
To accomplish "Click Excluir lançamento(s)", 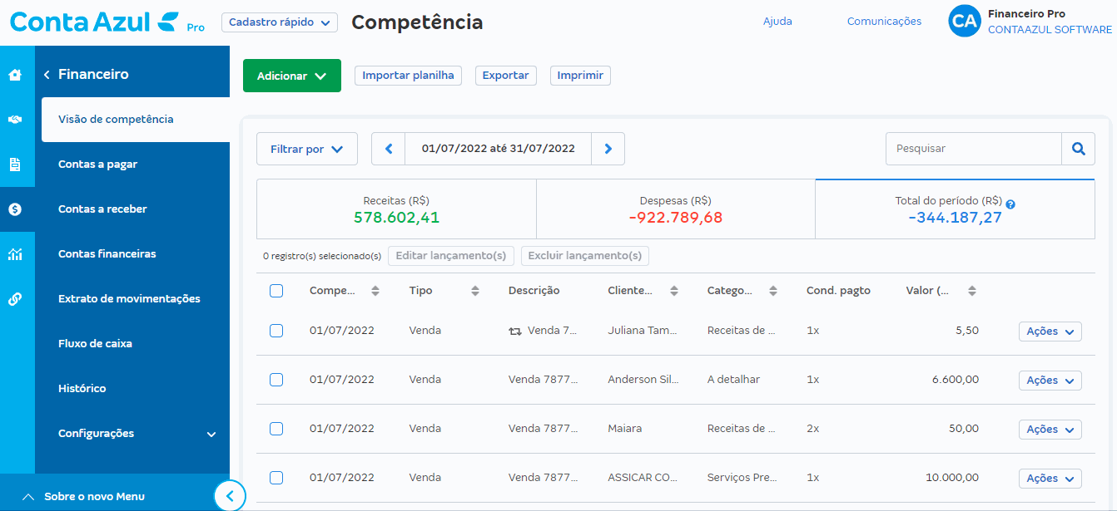I will pyautogui.click(x=585, y=256).
